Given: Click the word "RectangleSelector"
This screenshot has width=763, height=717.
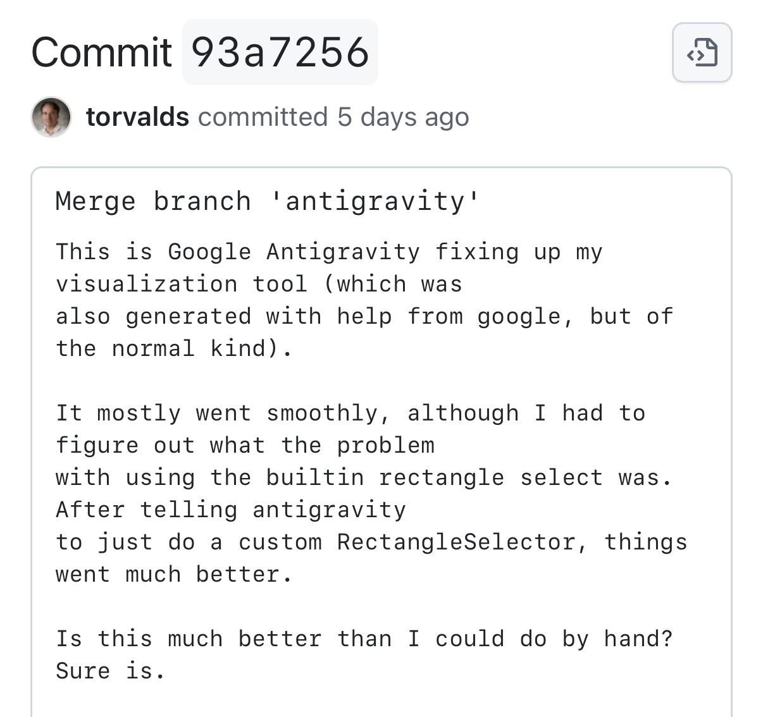Looking at the screenshot, I should [x=456, y=542].
